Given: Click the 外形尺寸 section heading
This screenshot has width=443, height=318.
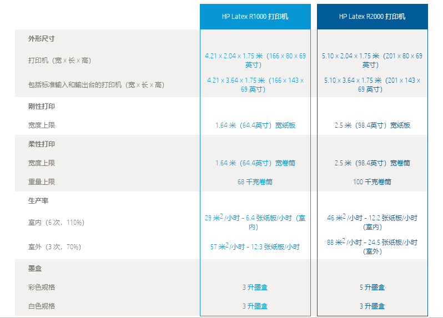Looking at the screenshot, I should tap(42, 39).
